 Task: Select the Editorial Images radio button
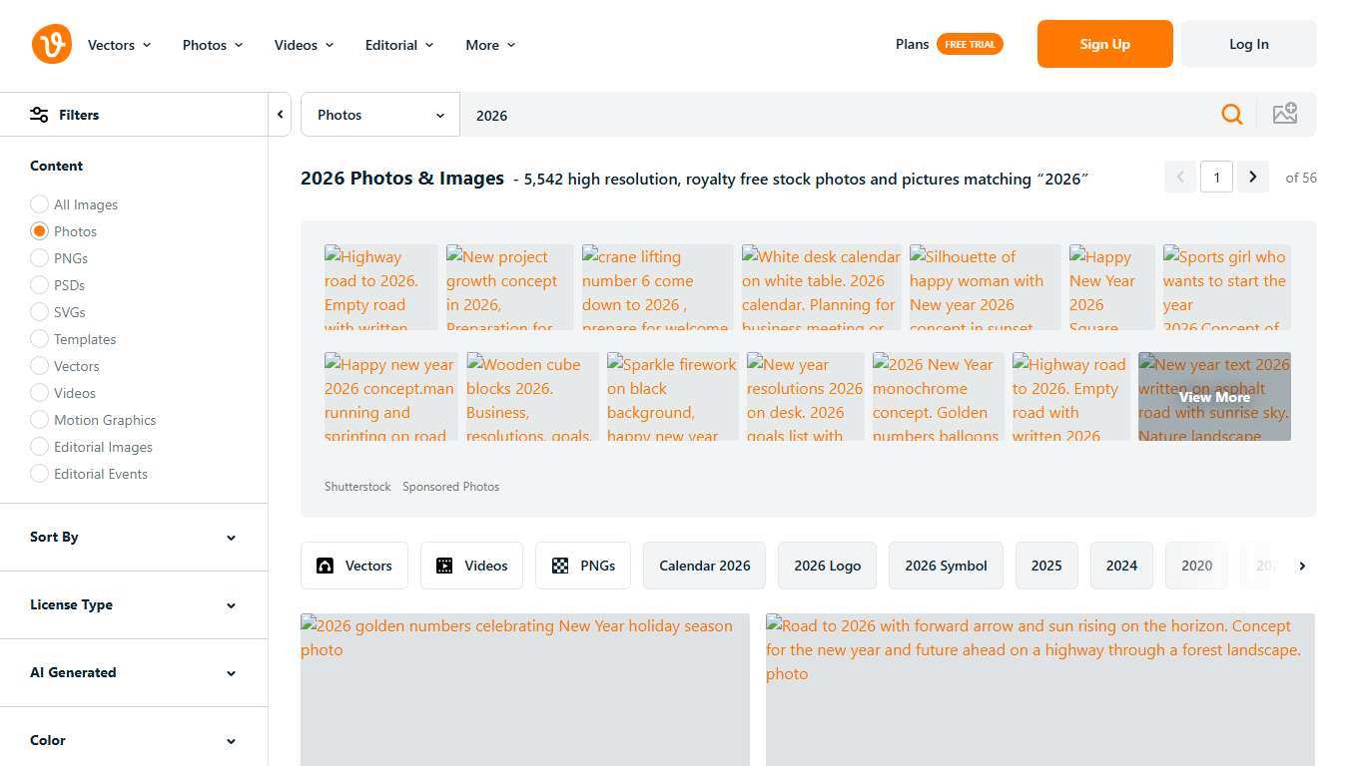[40, 447]
